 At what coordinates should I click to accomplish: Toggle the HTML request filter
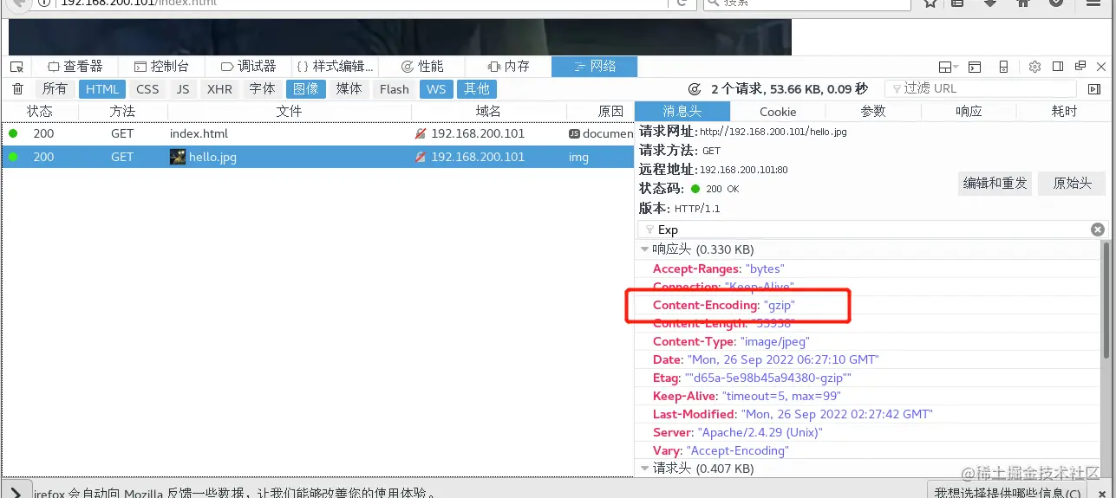coord(102,89)
